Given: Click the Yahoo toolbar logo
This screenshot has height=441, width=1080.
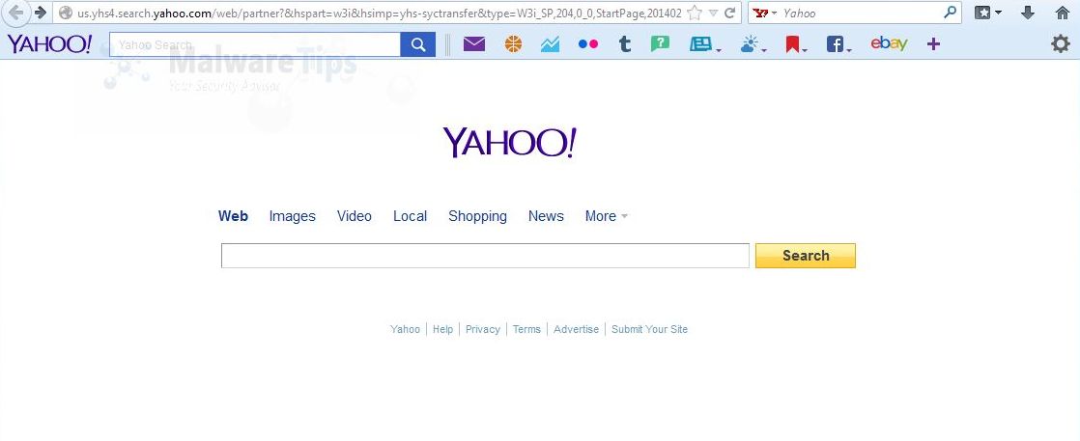Looking at the screenshot, I should click(x=49, y=44).
